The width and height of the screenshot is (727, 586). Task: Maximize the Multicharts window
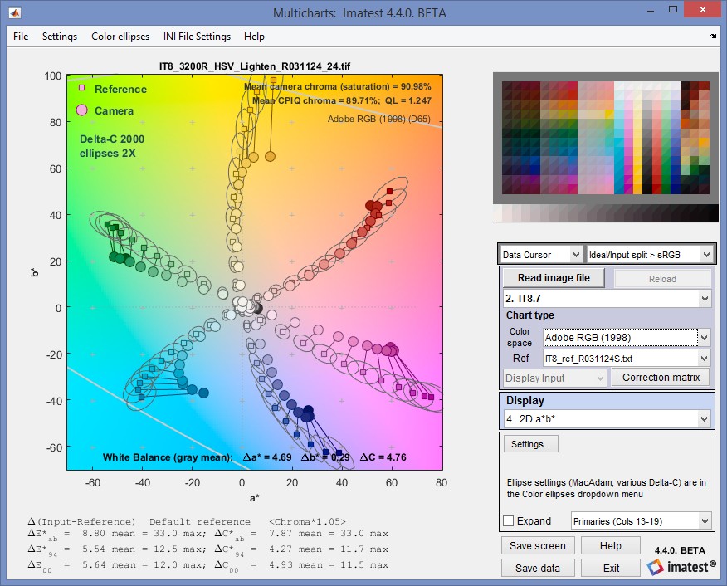click(673, 9)
